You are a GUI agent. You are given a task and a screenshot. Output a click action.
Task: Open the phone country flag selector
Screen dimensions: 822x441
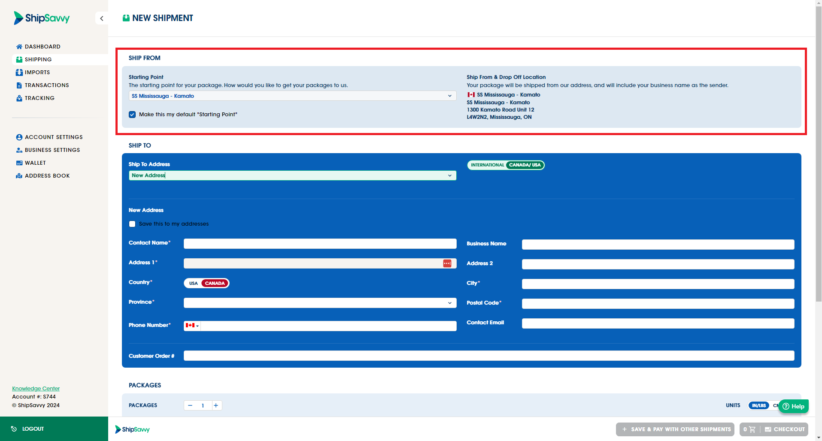click(192, 326)
